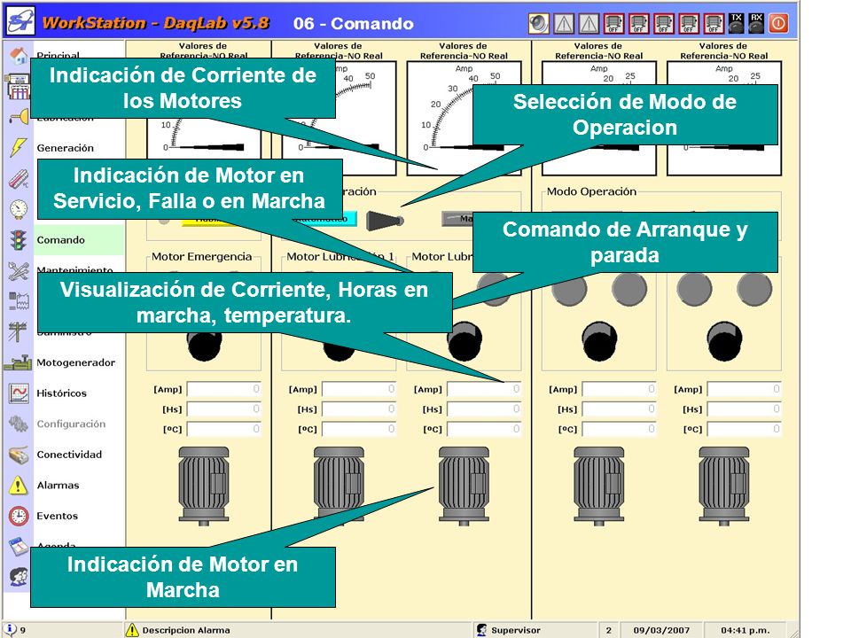Click the Eventos red clock icon
Screen dimensions: 851x638
click(x=19, y=516)
